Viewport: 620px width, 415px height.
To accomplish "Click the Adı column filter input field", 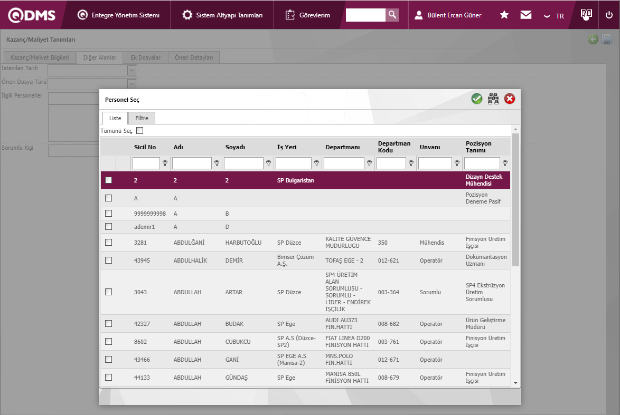I will coord(191,163).
